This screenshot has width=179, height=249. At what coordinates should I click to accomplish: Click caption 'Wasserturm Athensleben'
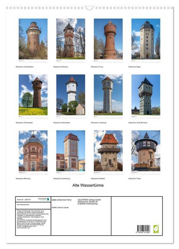[x=62, y=123]
